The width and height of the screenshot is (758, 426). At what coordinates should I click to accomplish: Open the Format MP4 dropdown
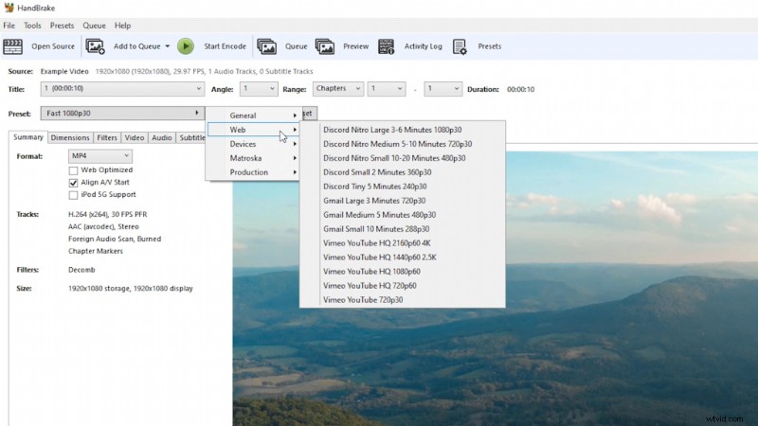point(100,156)
